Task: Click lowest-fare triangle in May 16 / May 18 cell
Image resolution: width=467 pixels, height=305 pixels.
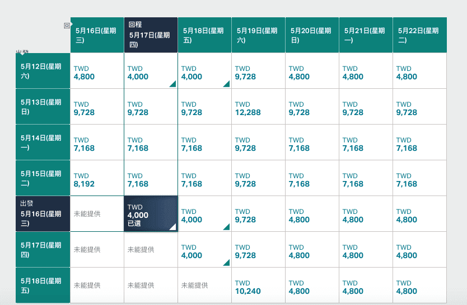Action: click(226, 227)
